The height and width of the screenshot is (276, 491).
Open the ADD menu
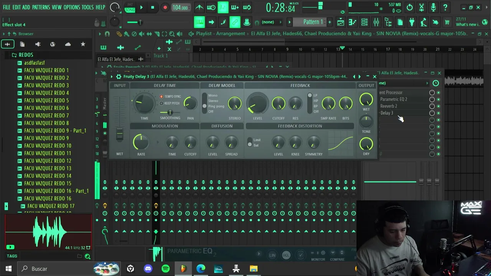(x=26, y=7)
